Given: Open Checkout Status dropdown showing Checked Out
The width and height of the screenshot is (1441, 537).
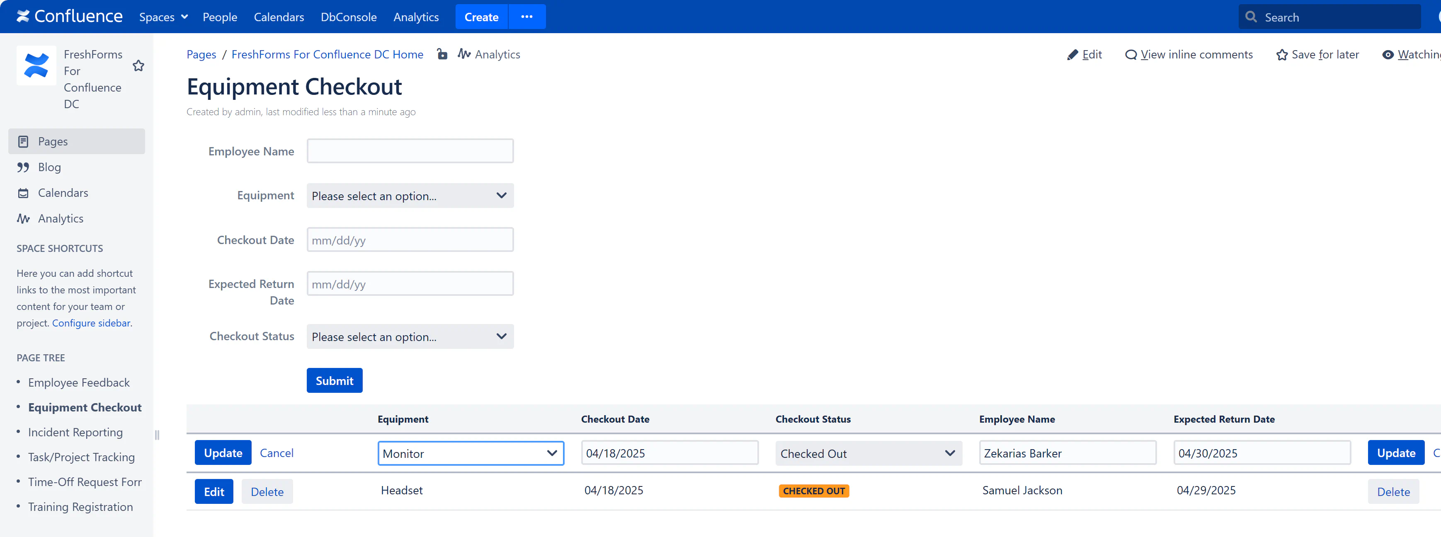Looking at the screenshot, I should (868, 453).
